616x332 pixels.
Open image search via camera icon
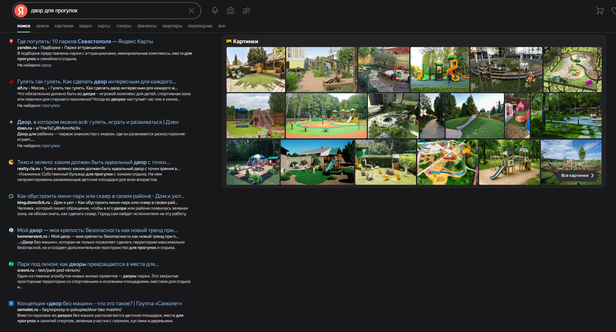(230, 11)
